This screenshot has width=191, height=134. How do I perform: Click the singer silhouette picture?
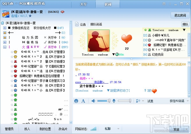click(99, 41)
